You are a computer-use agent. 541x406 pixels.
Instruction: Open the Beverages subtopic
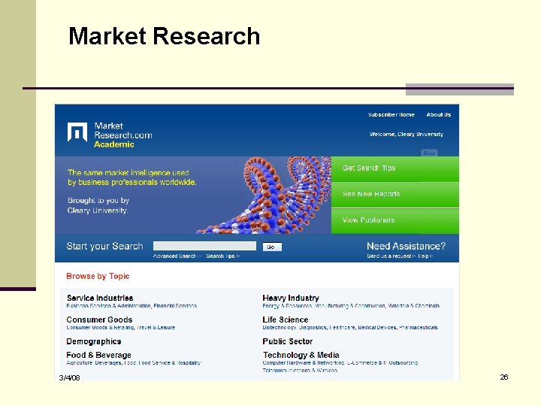click(x=108, y=363)
